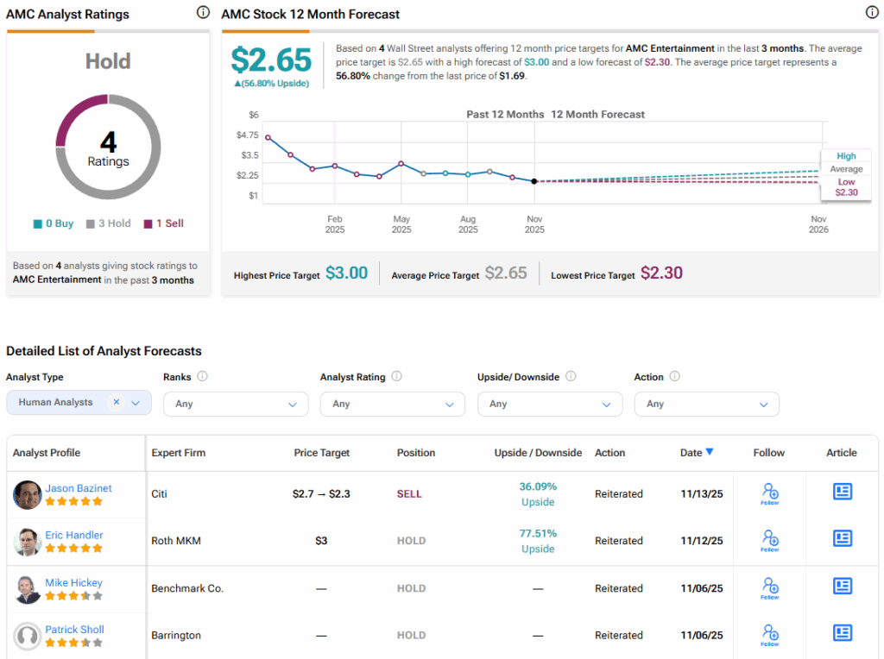Screen dimensions: 884x659
Task: Open article icon for Mike Hickey row
Action: coord(842,587)
